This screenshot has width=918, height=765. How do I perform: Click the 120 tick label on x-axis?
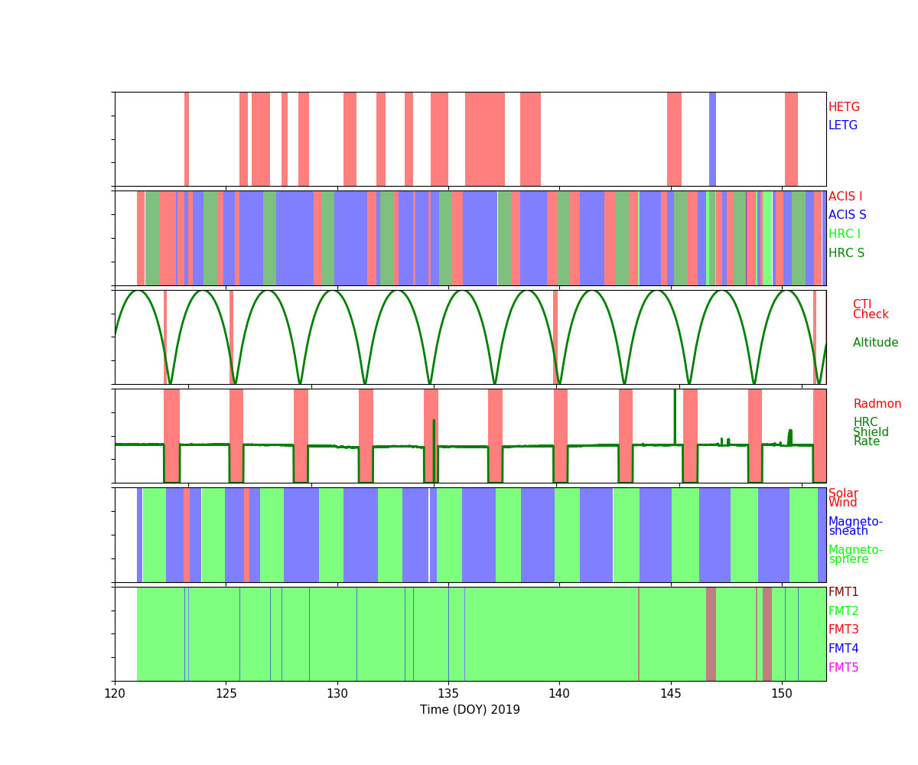115,694
